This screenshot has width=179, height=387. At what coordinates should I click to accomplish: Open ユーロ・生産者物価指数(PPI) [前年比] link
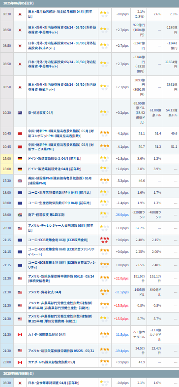[59, 203]
